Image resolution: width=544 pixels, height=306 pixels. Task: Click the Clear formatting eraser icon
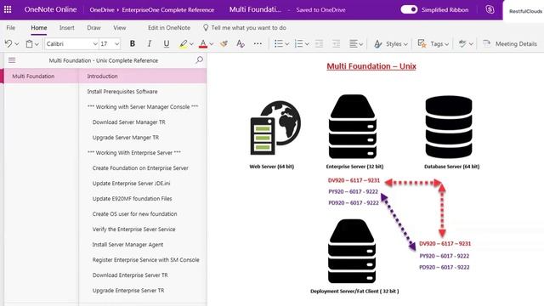click(224, 43)
